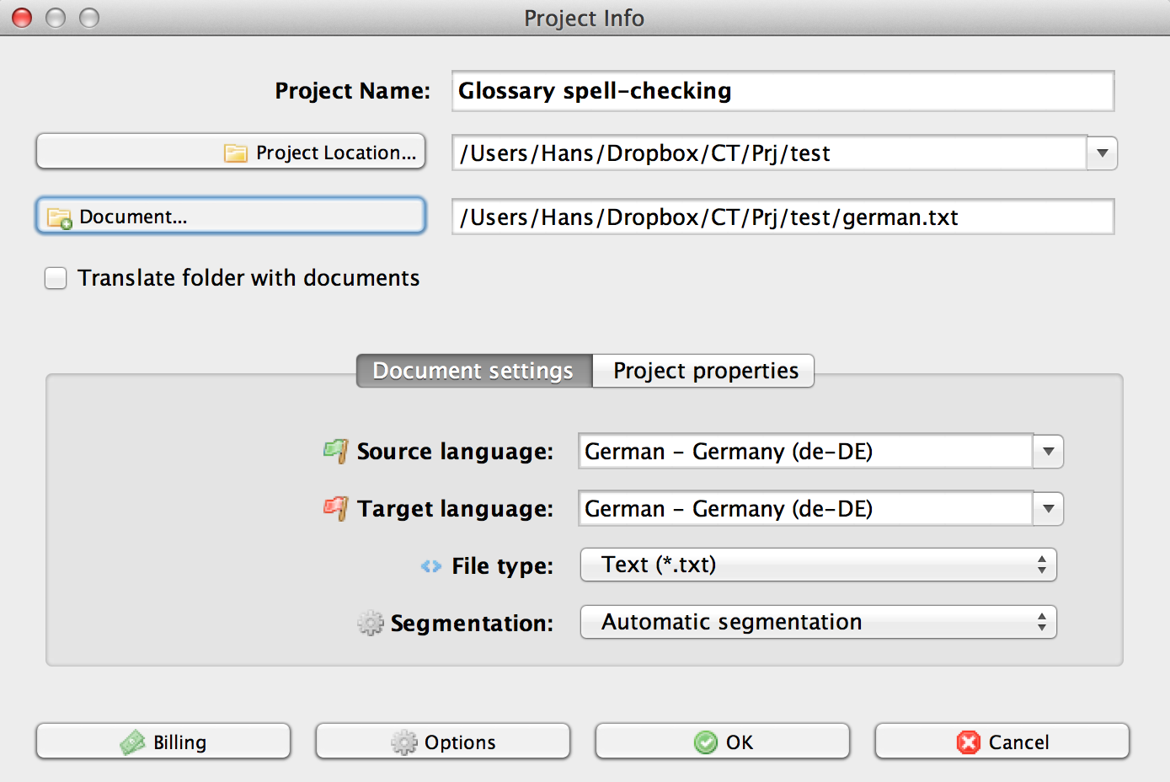
Task: Click into the Project Name text field
Action: (x=782, y=91)
